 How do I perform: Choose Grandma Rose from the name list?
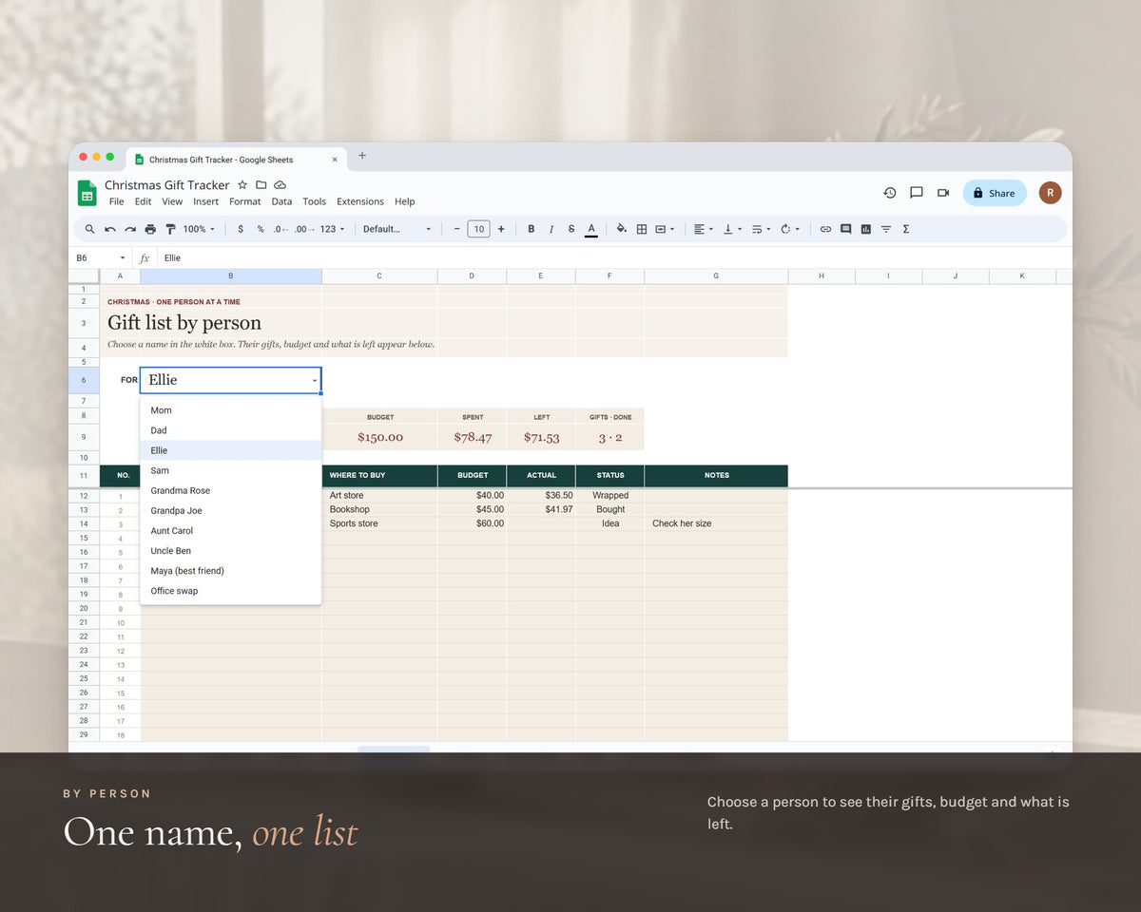(x=231, y=490)
